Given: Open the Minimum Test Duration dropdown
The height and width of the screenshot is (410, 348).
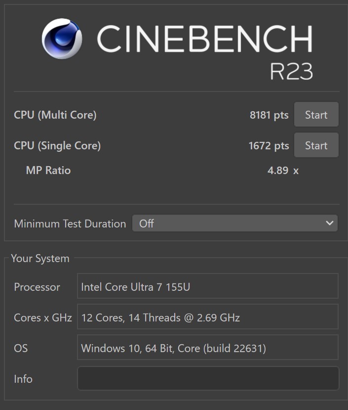Looking at the screenshot, I should coord(234,224).
